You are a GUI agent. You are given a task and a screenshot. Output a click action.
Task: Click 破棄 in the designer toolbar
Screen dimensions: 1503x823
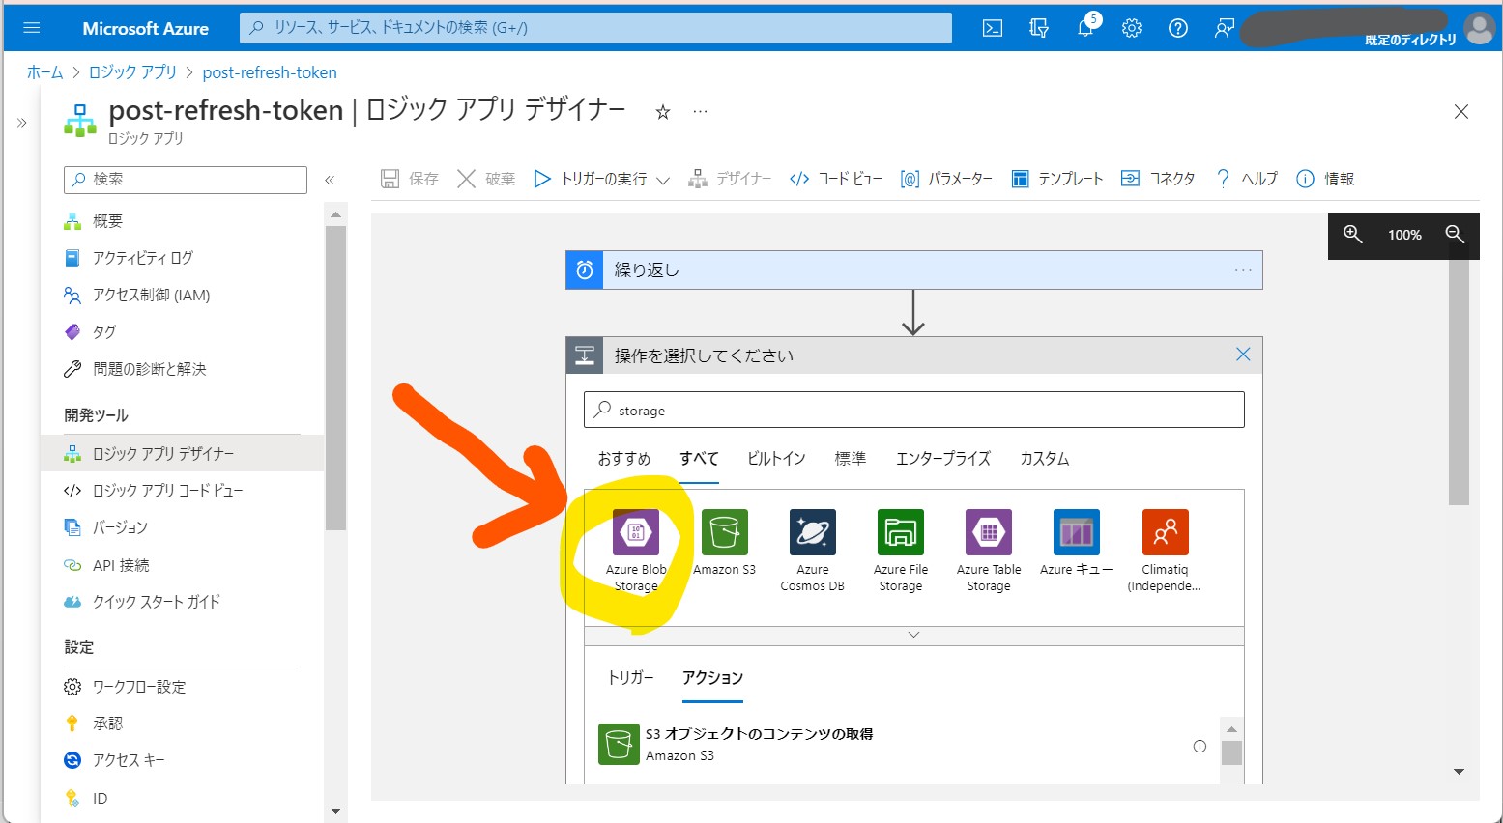click(486, 179)
